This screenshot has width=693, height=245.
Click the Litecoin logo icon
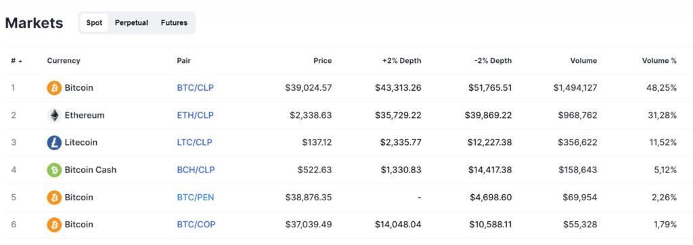tap(54, 142)
